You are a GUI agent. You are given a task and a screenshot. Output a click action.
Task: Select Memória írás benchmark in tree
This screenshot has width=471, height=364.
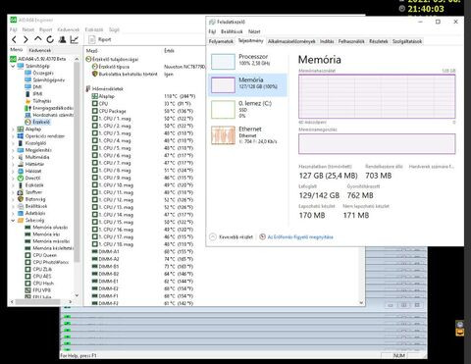point(42,234)
